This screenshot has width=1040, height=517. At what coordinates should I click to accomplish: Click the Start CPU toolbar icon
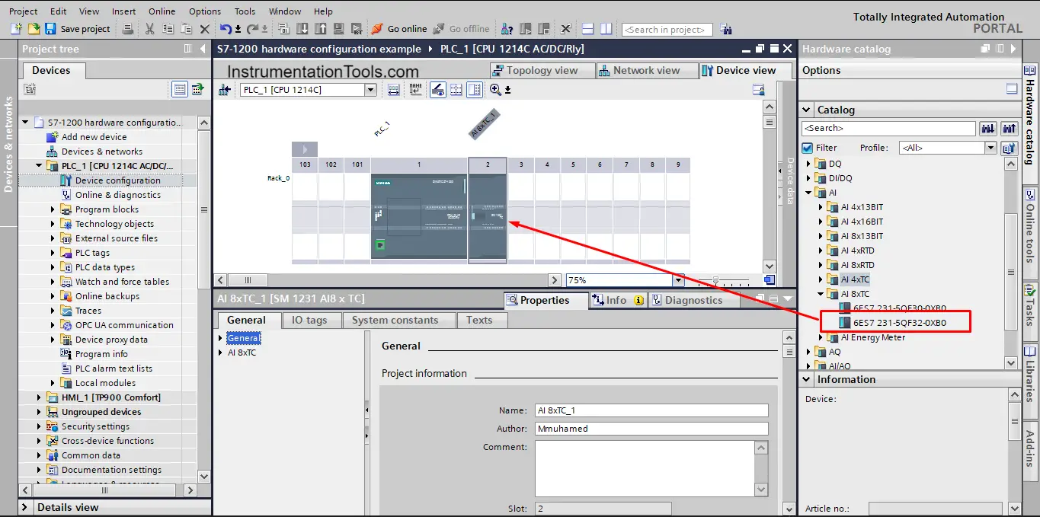526,29
